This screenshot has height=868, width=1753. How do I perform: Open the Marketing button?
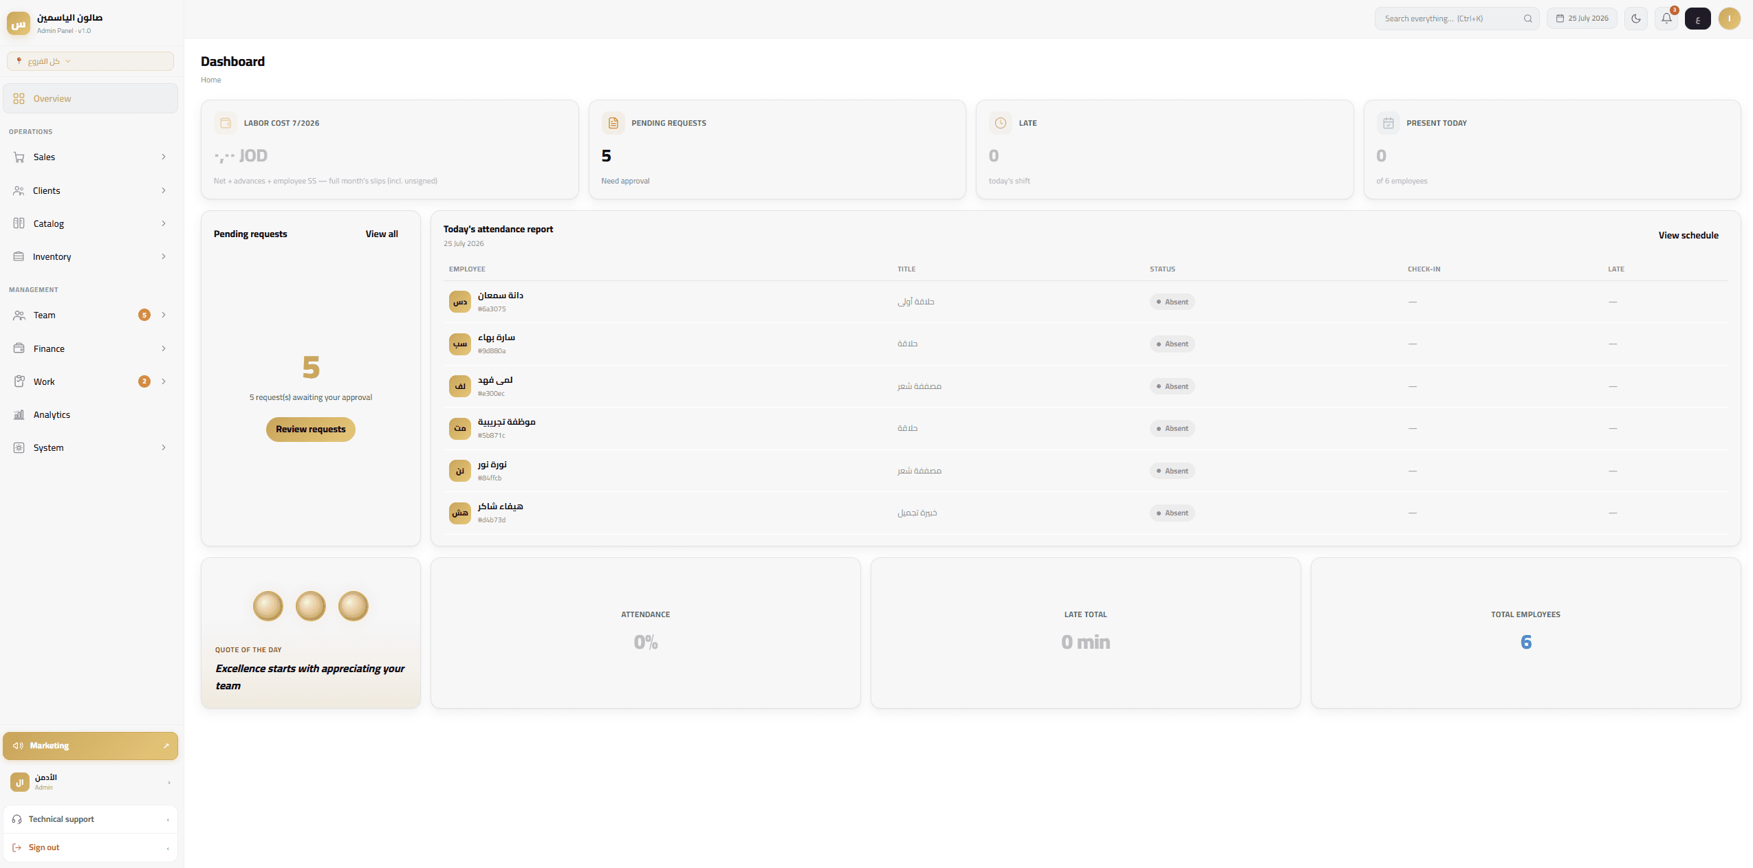(90, 746)
